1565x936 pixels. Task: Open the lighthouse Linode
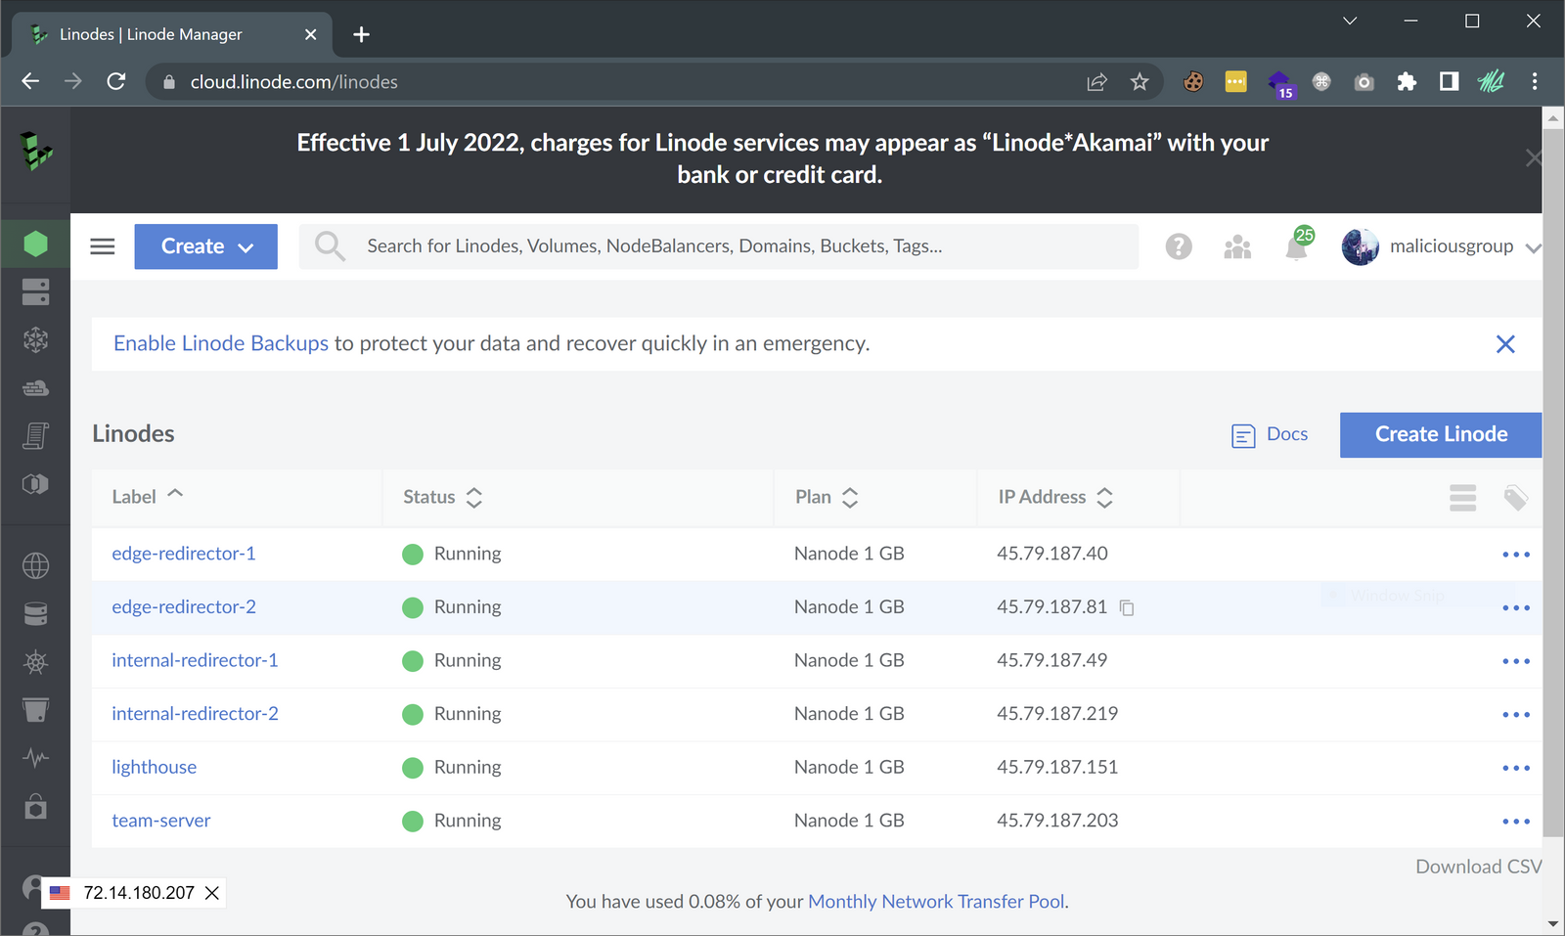coord(154,768)
